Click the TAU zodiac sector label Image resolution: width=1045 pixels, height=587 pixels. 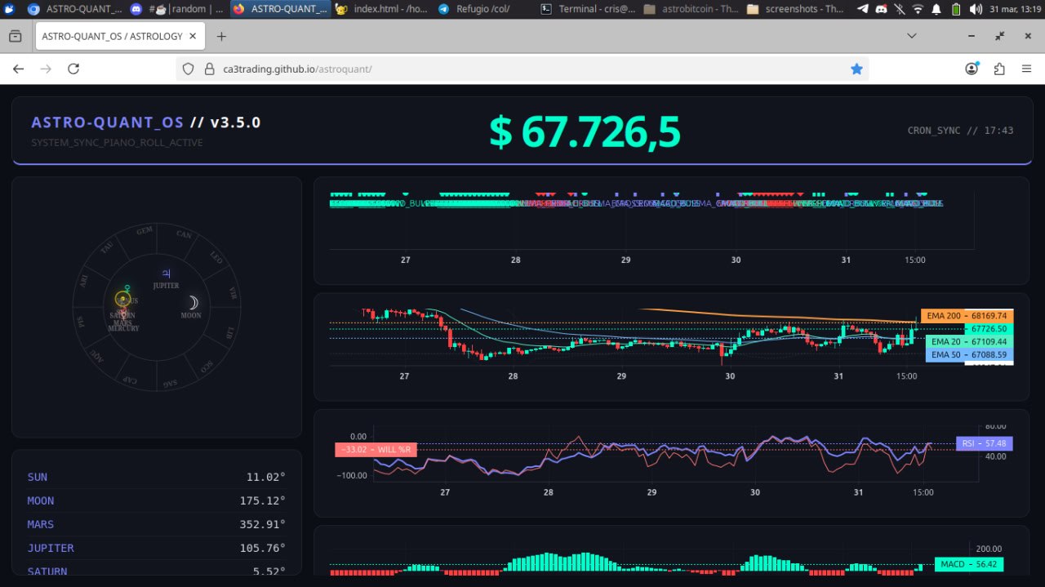[107, 248]
